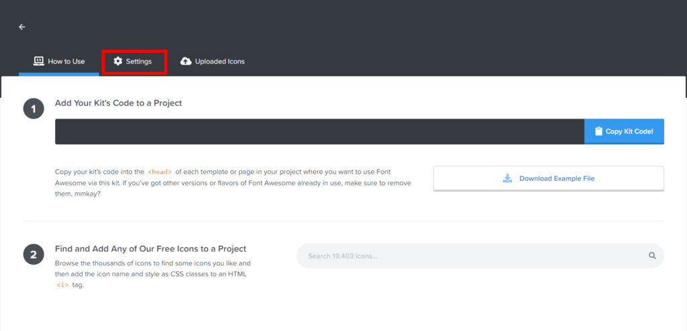
Task: Click the download arrow icon
Action: (x=508, y=178)
